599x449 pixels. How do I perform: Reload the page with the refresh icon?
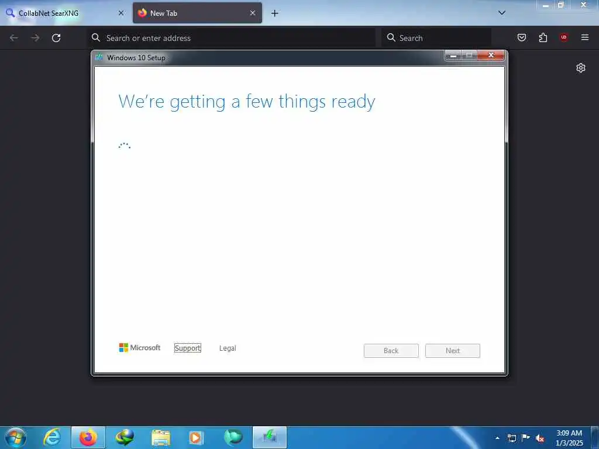56,38
